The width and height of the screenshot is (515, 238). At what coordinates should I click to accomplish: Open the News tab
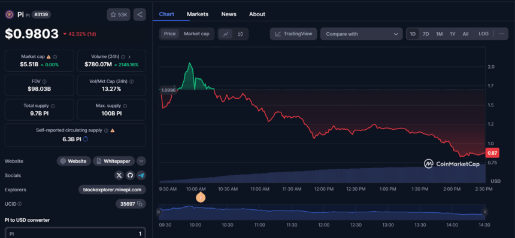[x=229, y=14]
